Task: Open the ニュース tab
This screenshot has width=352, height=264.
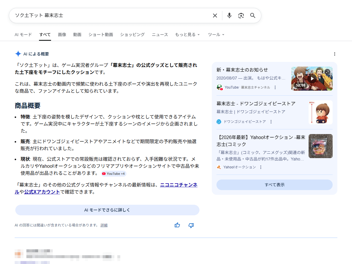Action: point(160,35)
